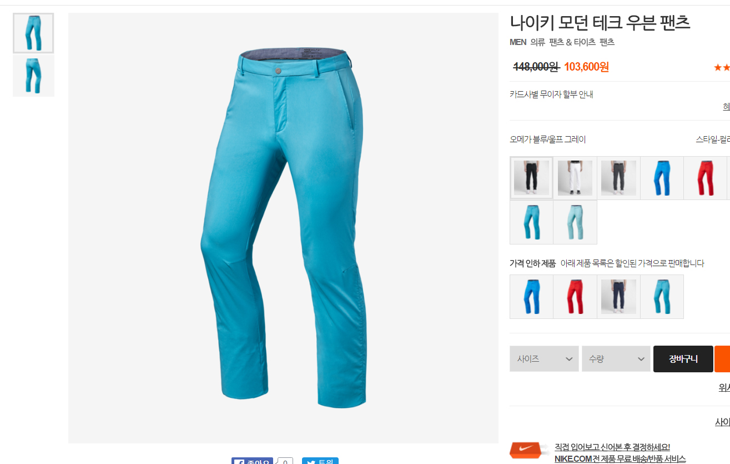Open the NIKE.COM free shipping service link
This screenshot has height=464, width=730.
[620, 459]
